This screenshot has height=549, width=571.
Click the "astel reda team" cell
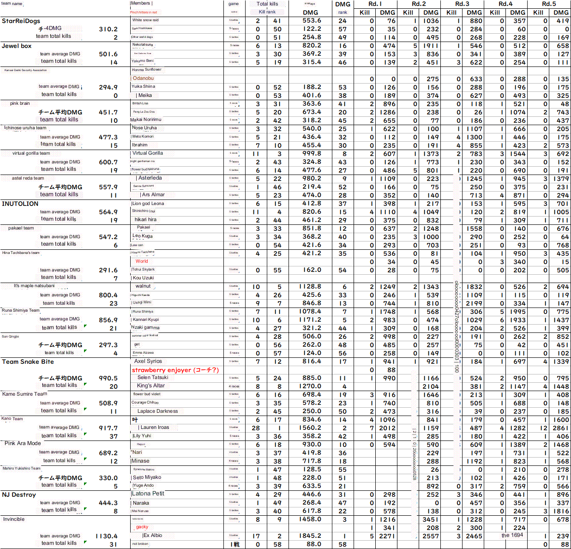click(x=28, y=178)
